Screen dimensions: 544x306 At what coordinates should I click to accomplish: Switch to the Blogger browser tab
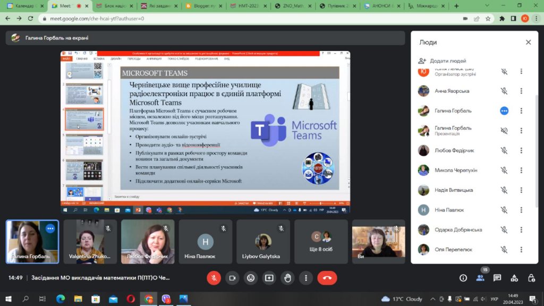204,6
